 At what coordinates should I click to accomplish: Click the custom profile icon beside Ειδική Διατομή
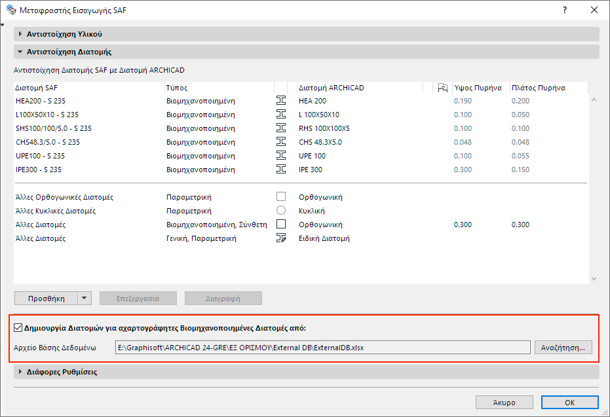(x=281, y=238)
